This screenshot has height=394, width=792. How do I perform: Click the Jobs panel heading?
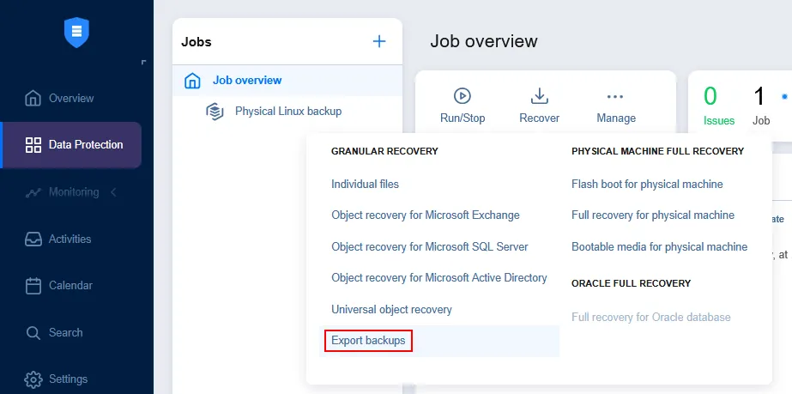(x=196, y=42)
